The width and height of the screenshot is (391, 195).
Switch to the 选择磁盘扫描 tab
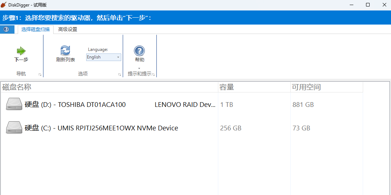(x=35, y=29)
